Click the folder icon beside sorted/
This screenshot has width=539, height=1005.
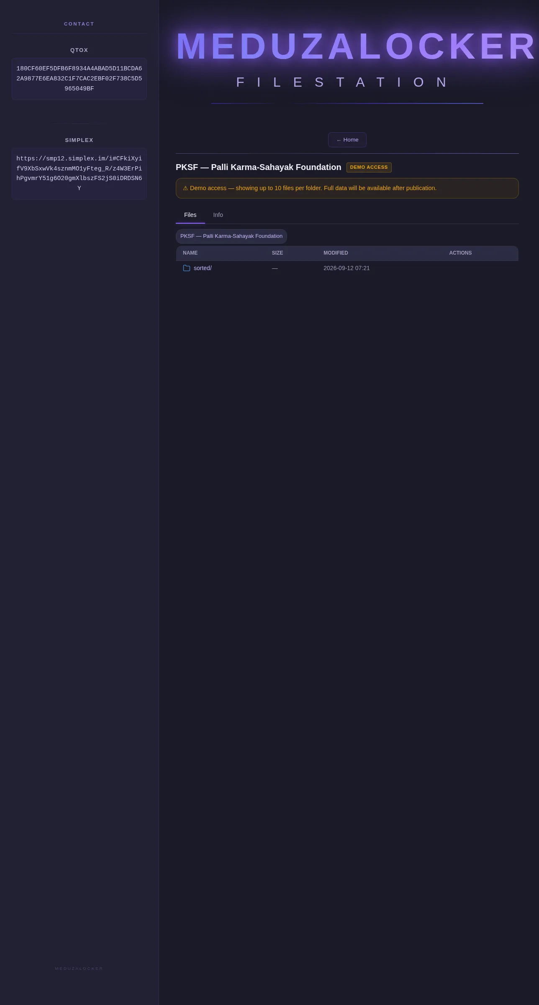point(187,268)
